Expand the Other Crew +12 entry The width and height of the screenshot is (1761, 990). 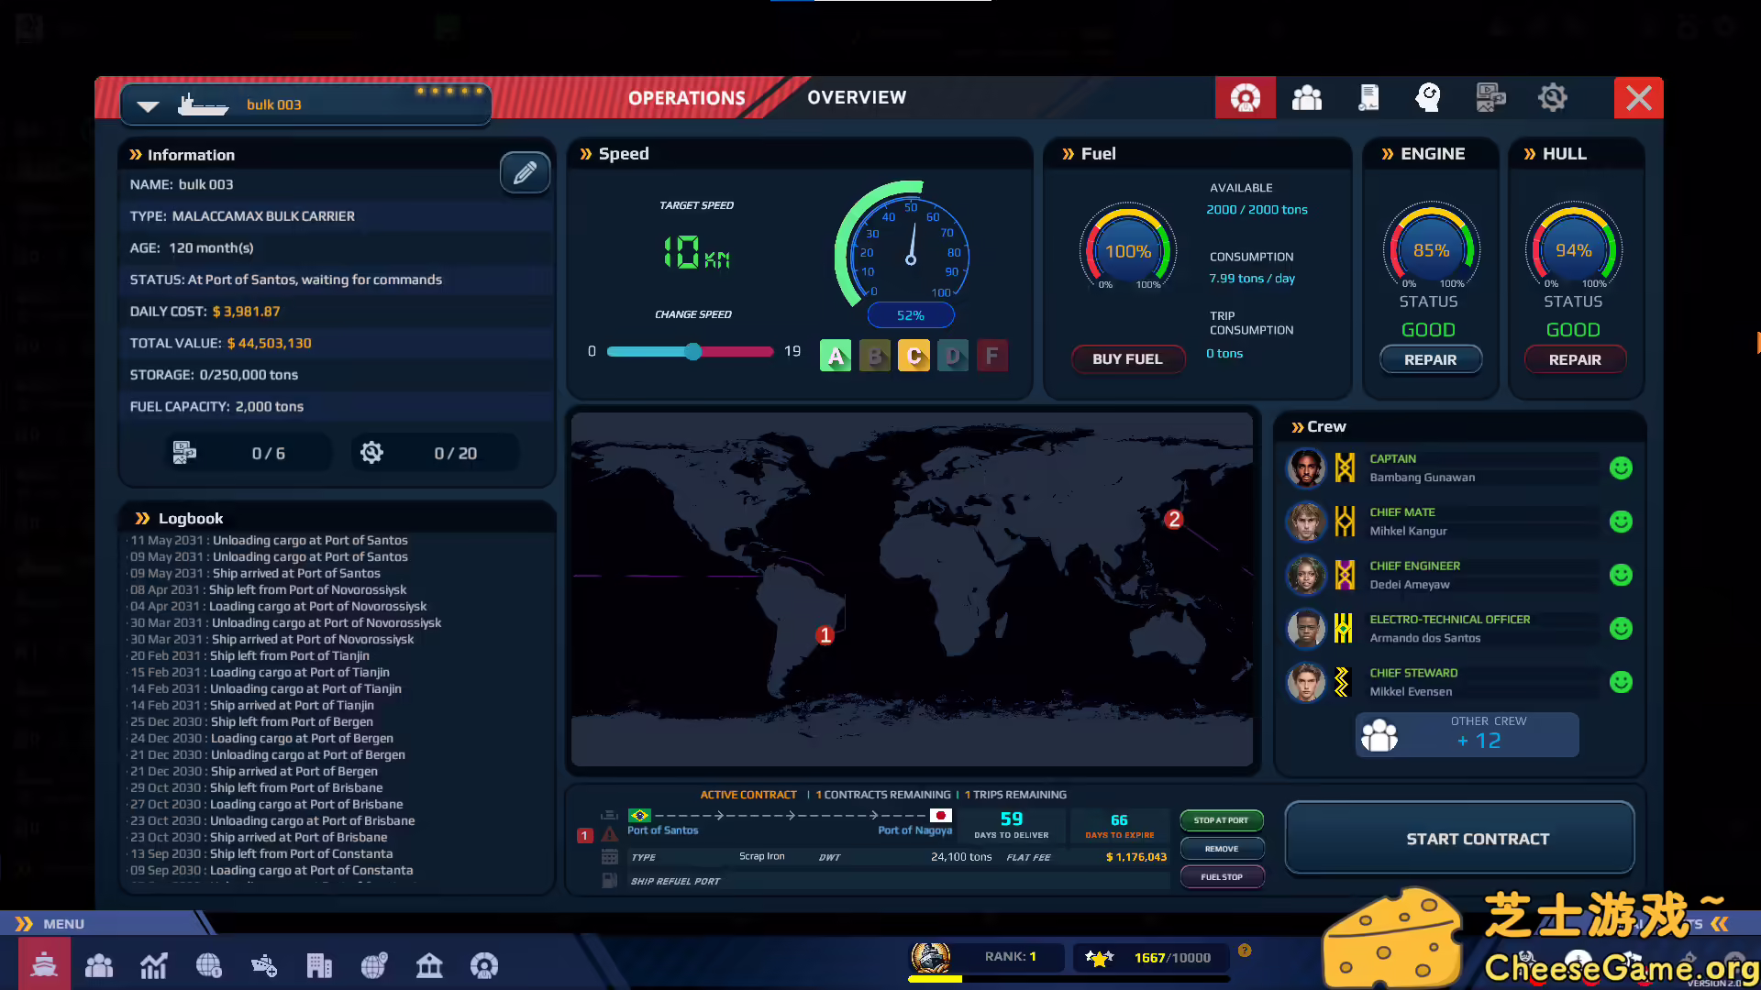tap(1466, 734)
